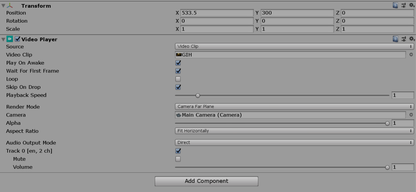Open object picker for Video Clip field
This screenshot has height=192, width=416.
[411, 55]
